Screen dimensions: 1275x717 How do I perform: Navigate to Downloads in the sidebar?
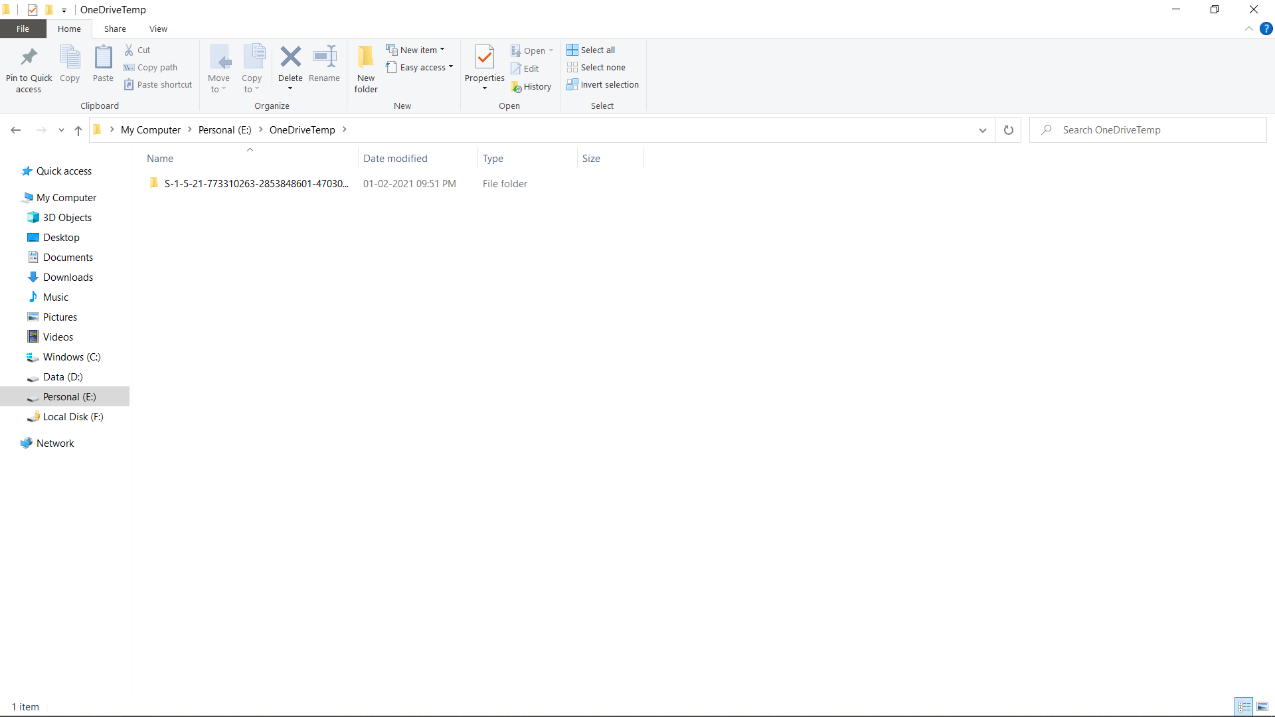coord(67,277)
